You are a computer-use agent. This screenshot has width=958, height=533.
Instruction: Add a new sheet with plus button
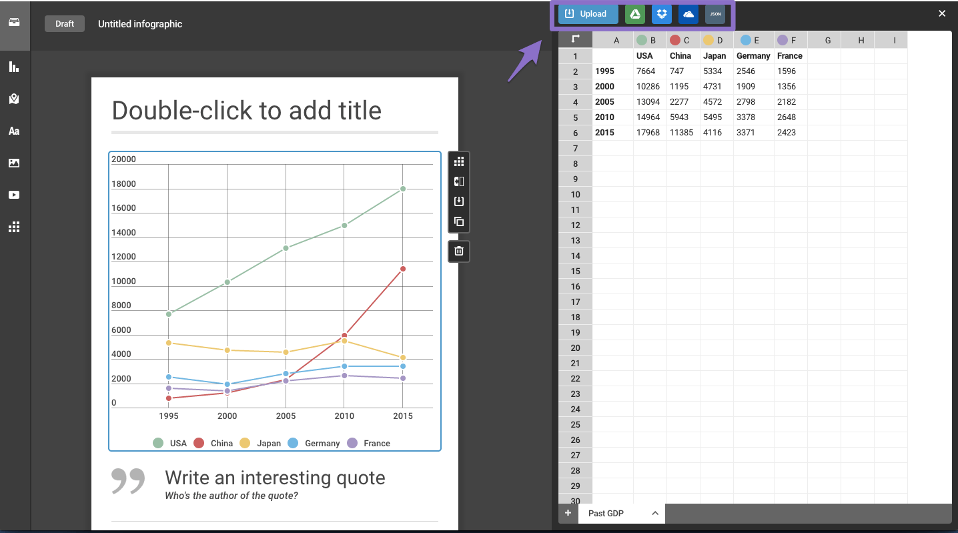pos(568,513)
